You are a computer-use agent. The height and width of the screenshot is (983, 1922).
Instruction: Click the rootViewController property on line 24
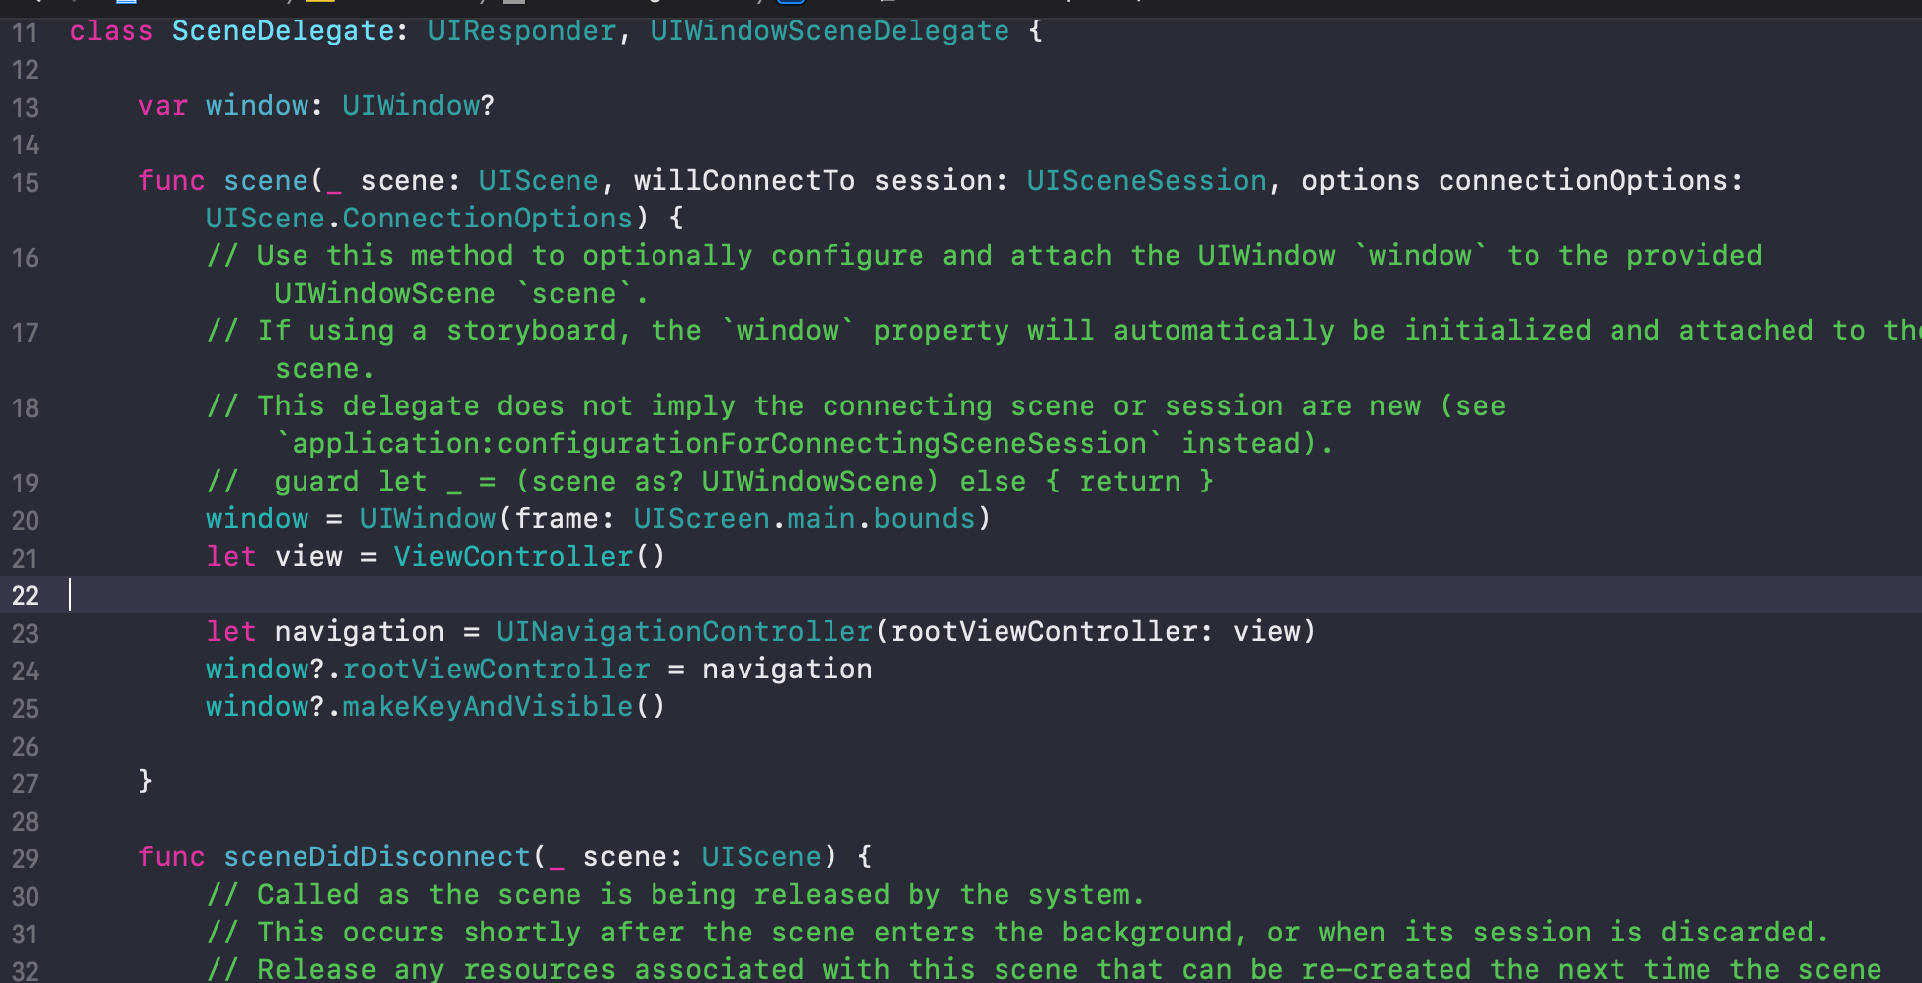[x=496, y=670]
